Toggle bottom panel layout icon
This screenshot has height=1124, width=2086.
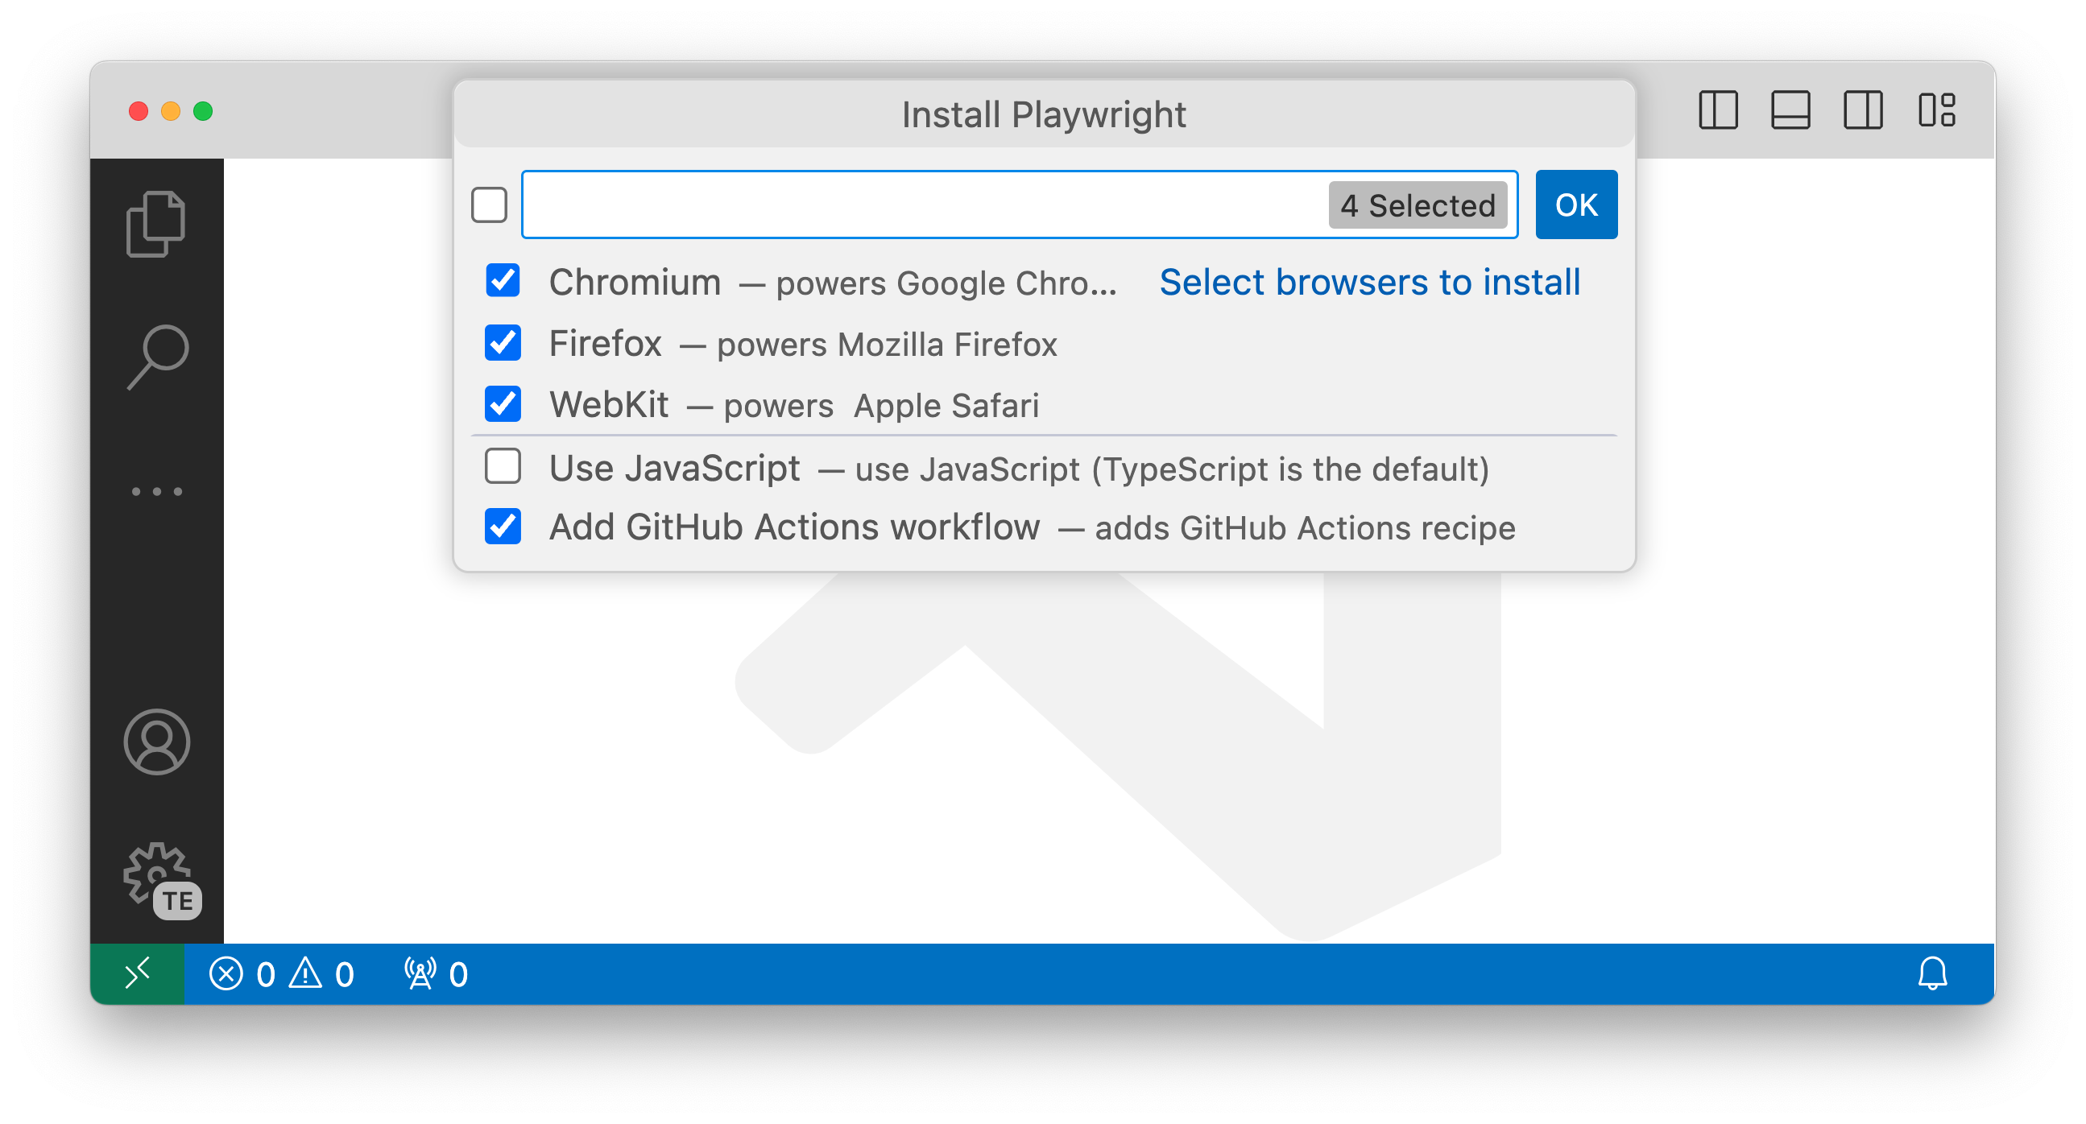[x=1790, y=110]
